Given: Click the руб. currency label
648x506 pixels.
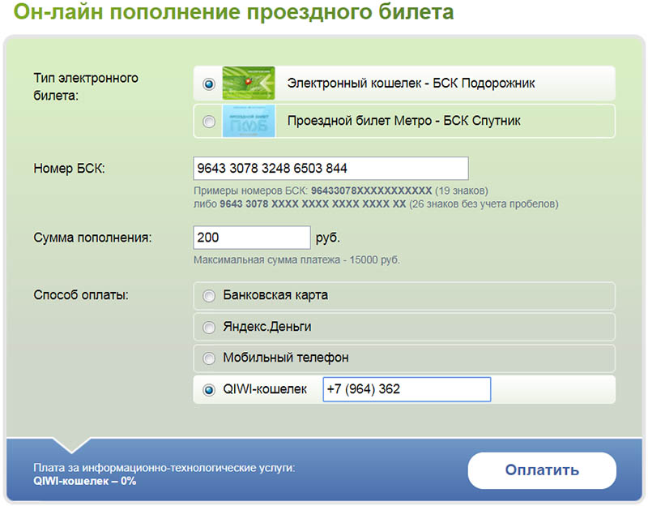Looking at the screenshot, I should 328,238.
